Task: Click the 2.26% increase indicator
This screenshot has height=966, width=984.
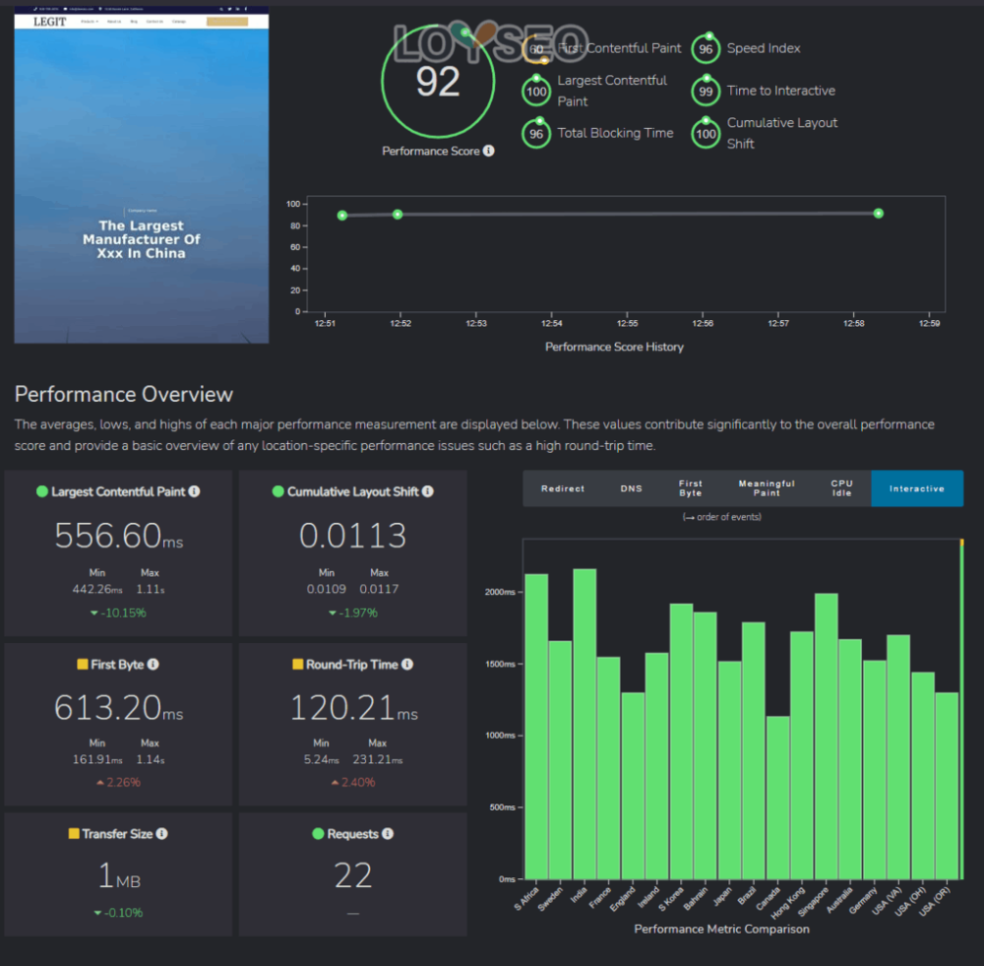Action: click(119, 782)
